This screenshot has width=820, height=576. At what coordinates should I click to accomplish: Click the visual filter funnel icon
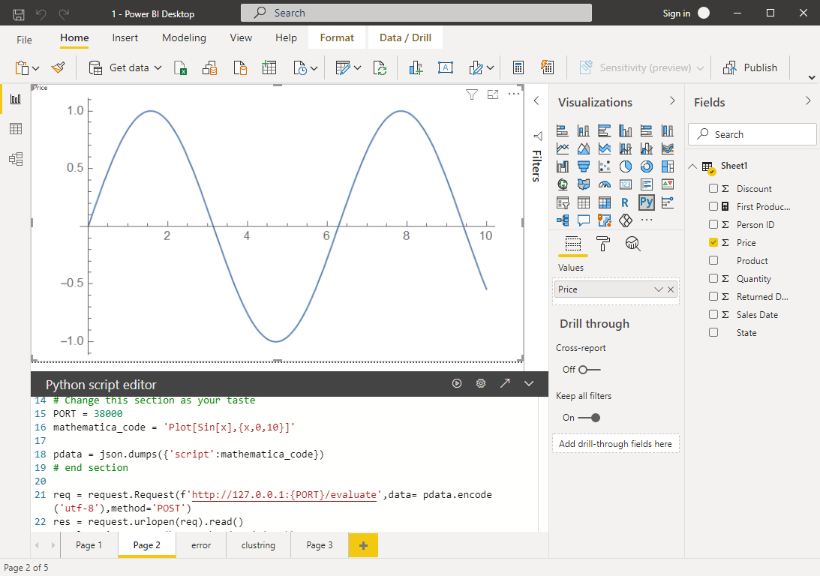[x=471, y=94]
